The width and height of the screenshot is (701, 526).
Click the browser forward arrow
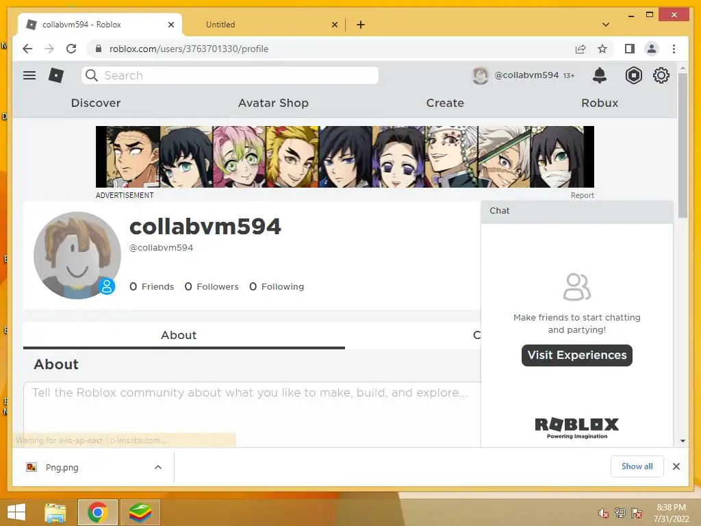[49, 49]
